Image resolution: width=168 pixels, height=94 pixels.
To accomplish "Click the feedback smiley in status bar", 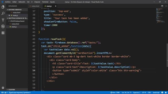I will coord(162,92).
